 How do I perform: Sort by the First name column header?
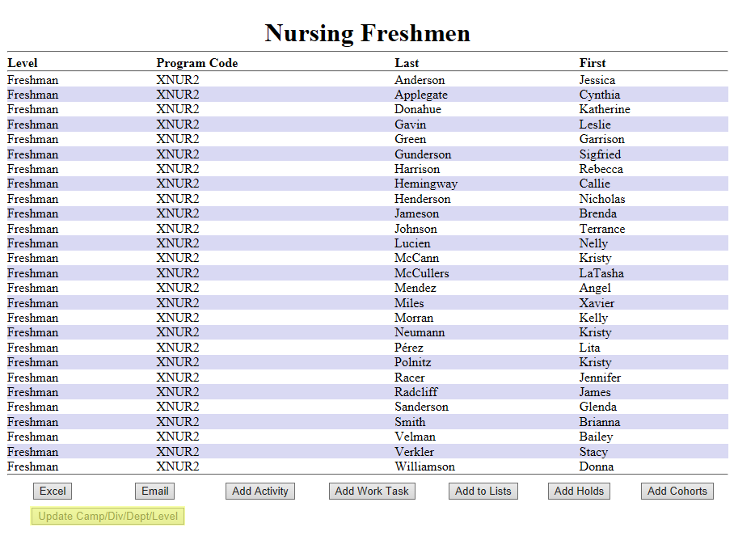593,63
